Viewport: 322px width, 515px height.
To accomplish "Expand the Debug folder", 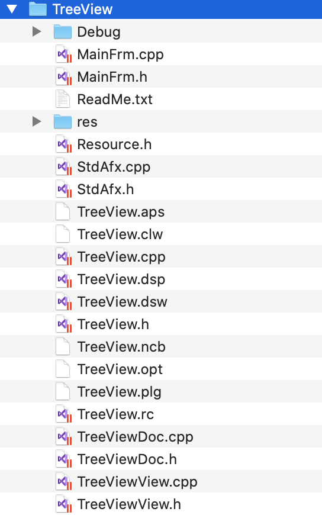I will [37, 32].
